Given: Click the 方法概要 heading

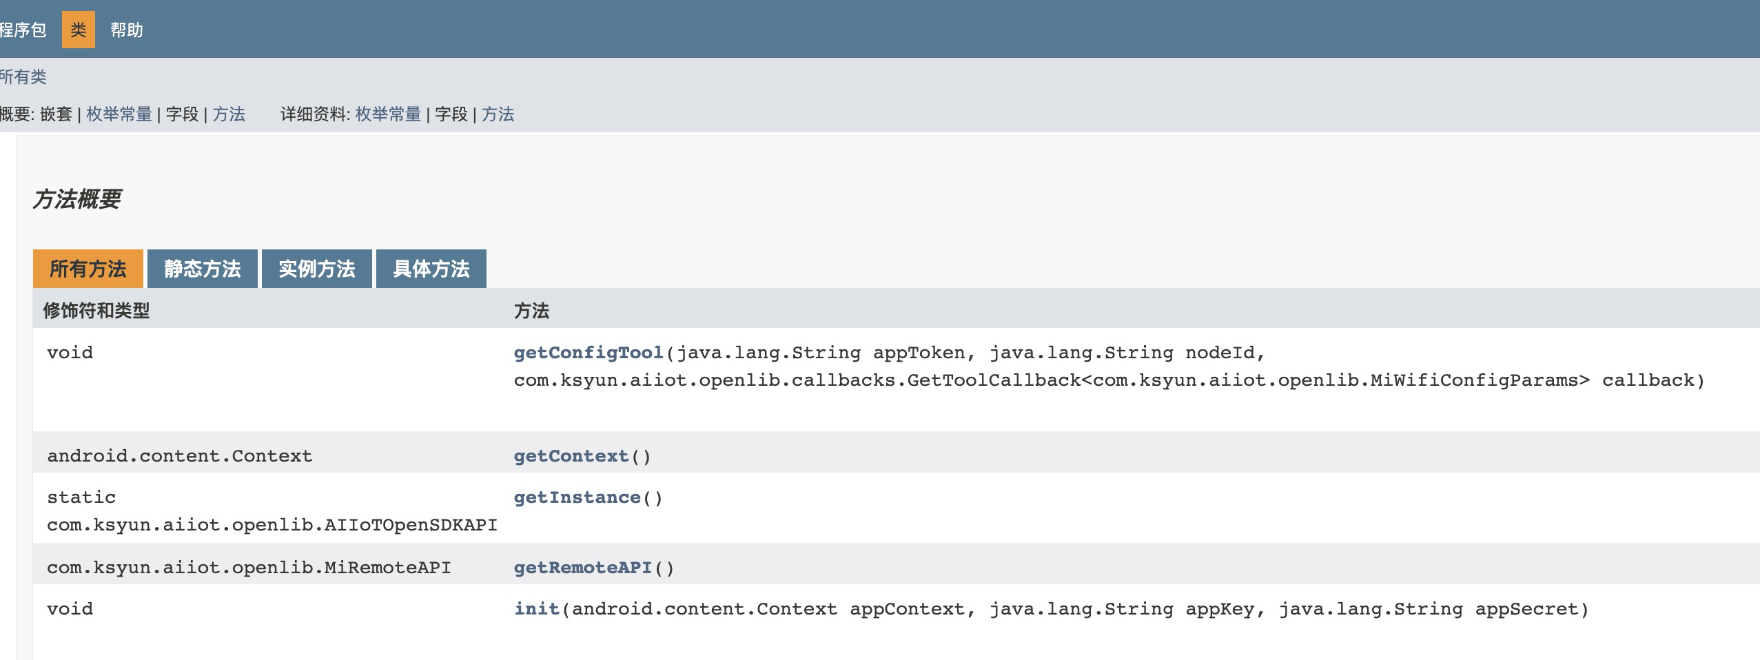Looking at the screenshot, I should pyautogui.click(x=77, y=199).
